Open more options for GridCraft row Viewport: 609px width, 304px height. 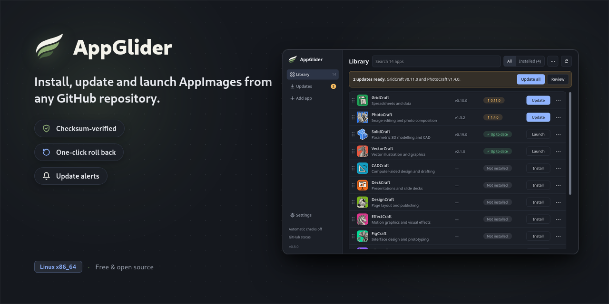558,100
